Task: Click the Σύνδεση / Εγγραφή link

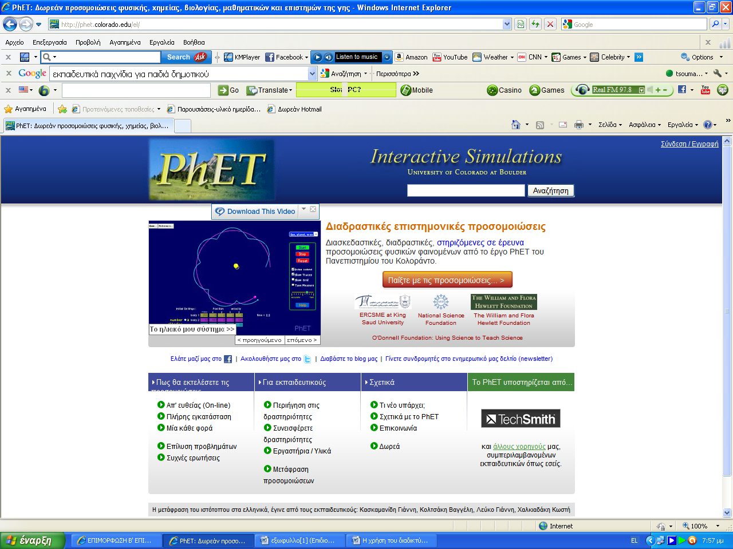Action: click(689, 144)
